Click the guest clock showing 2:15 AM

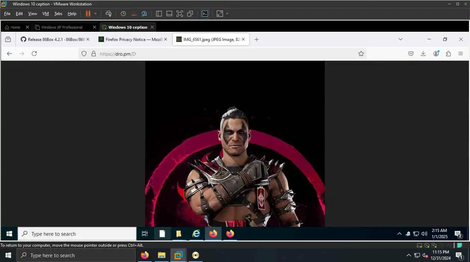pyautogui.click(x=439, y=234)
